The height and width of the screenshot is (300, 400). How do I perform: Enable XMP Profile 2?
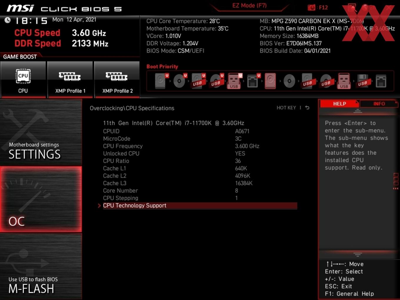(117, 79)
